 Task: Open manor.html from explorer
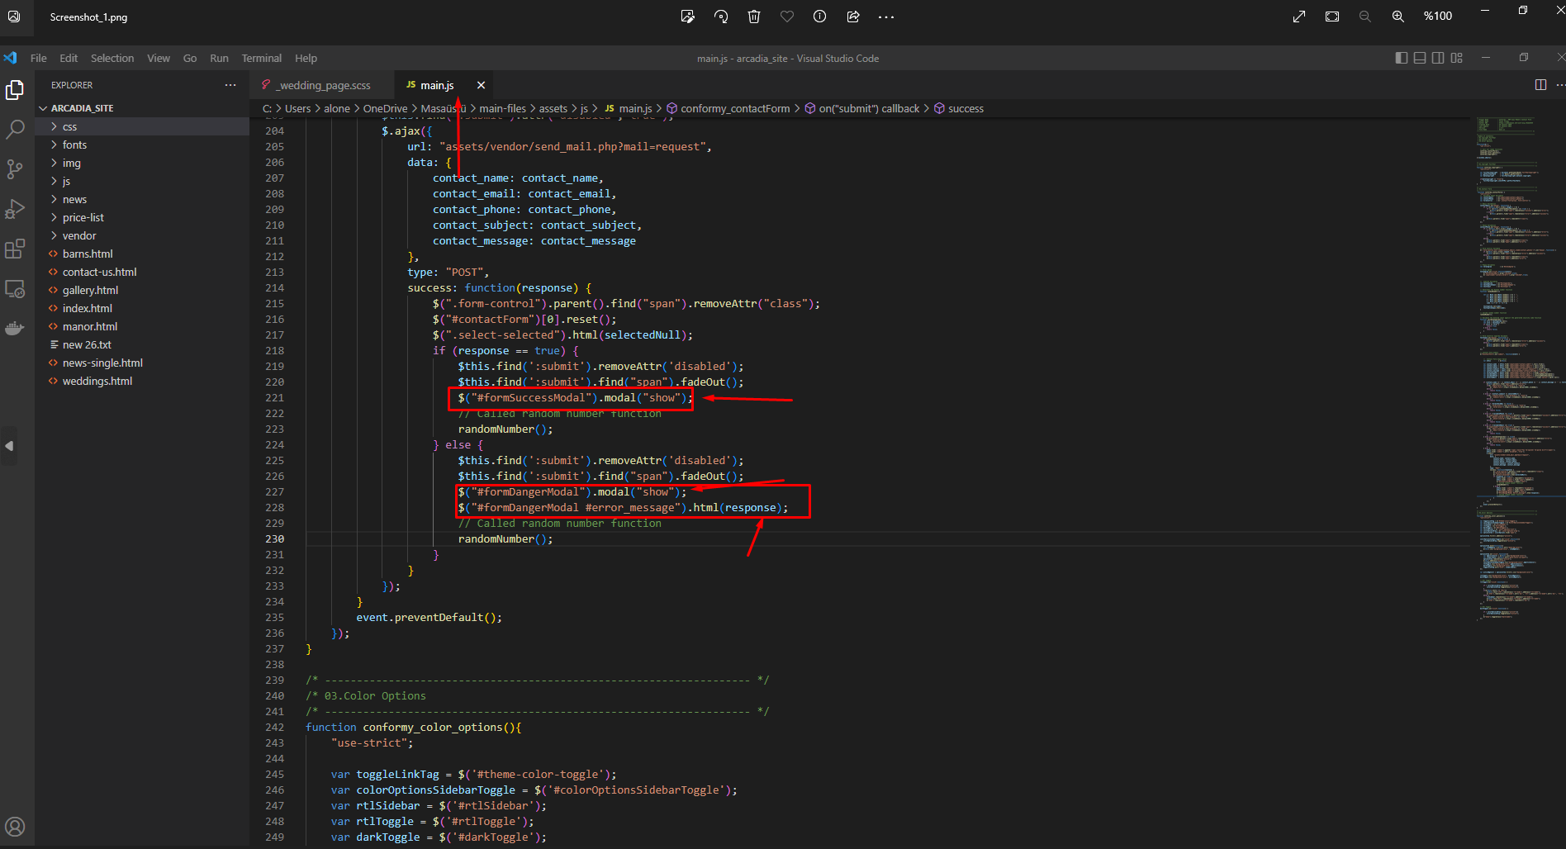(142, 326)
